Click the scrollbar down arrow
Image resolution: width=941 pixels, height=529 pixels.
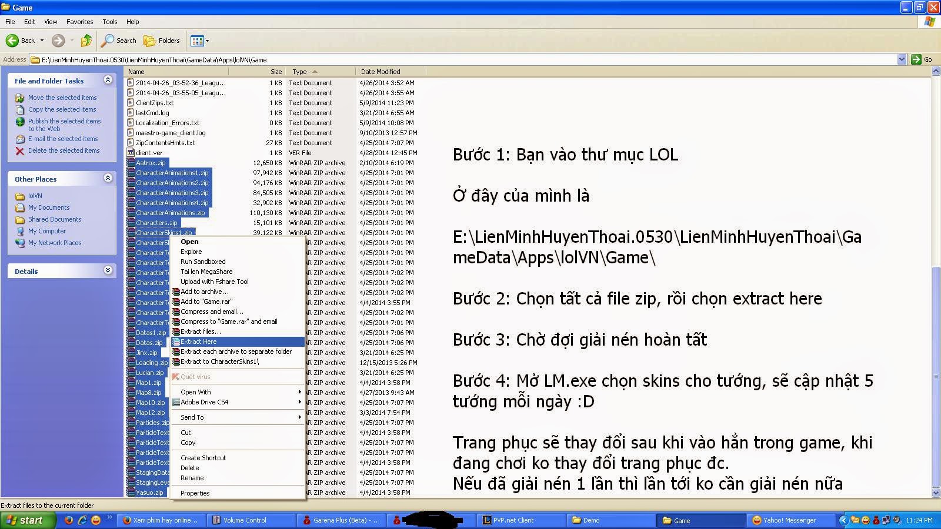coord(936,493)
